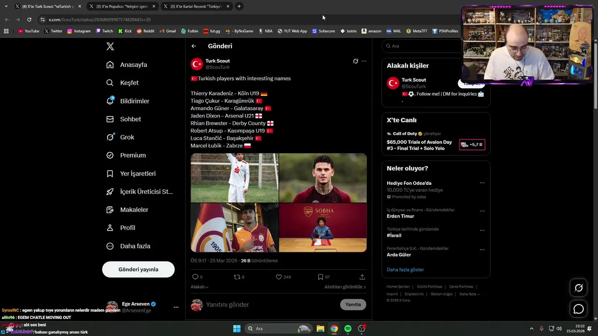Open more options for #İsrail trend
The image size is (598, 336).
(482, 230)
